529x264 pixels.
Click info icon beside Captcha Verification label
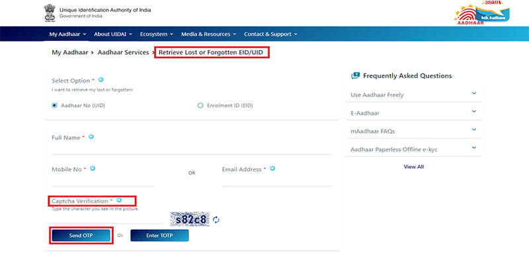(x=119, y=201)
